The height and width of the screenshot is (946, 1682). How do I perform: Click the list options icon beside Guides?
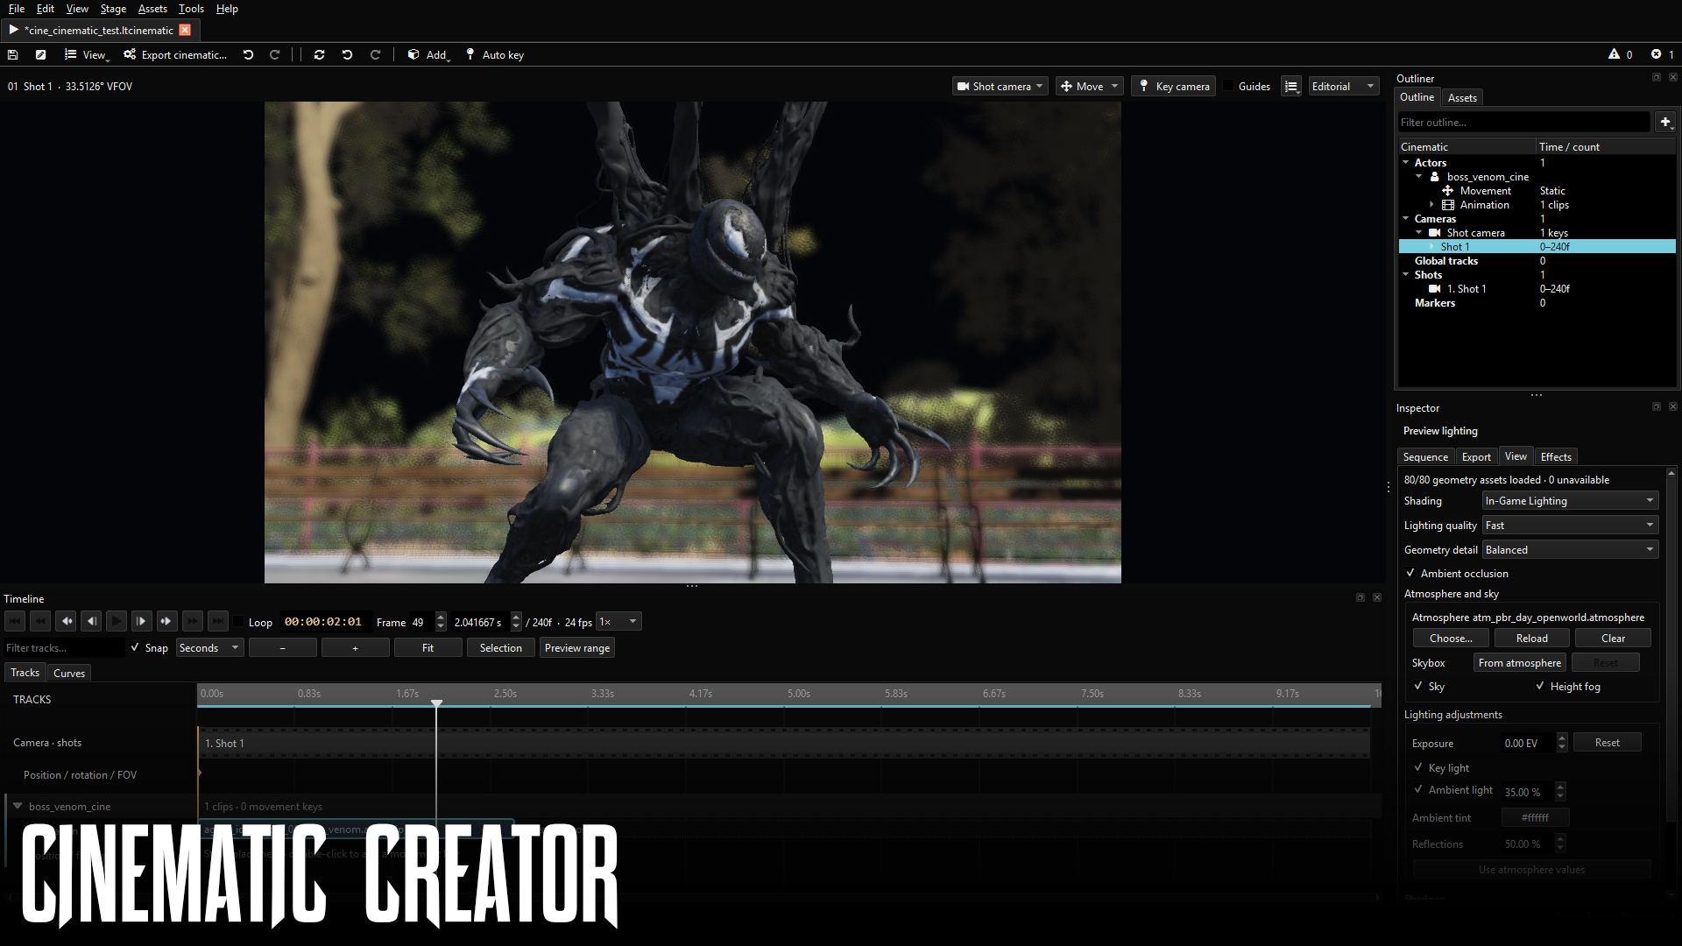click(1291, 86)
